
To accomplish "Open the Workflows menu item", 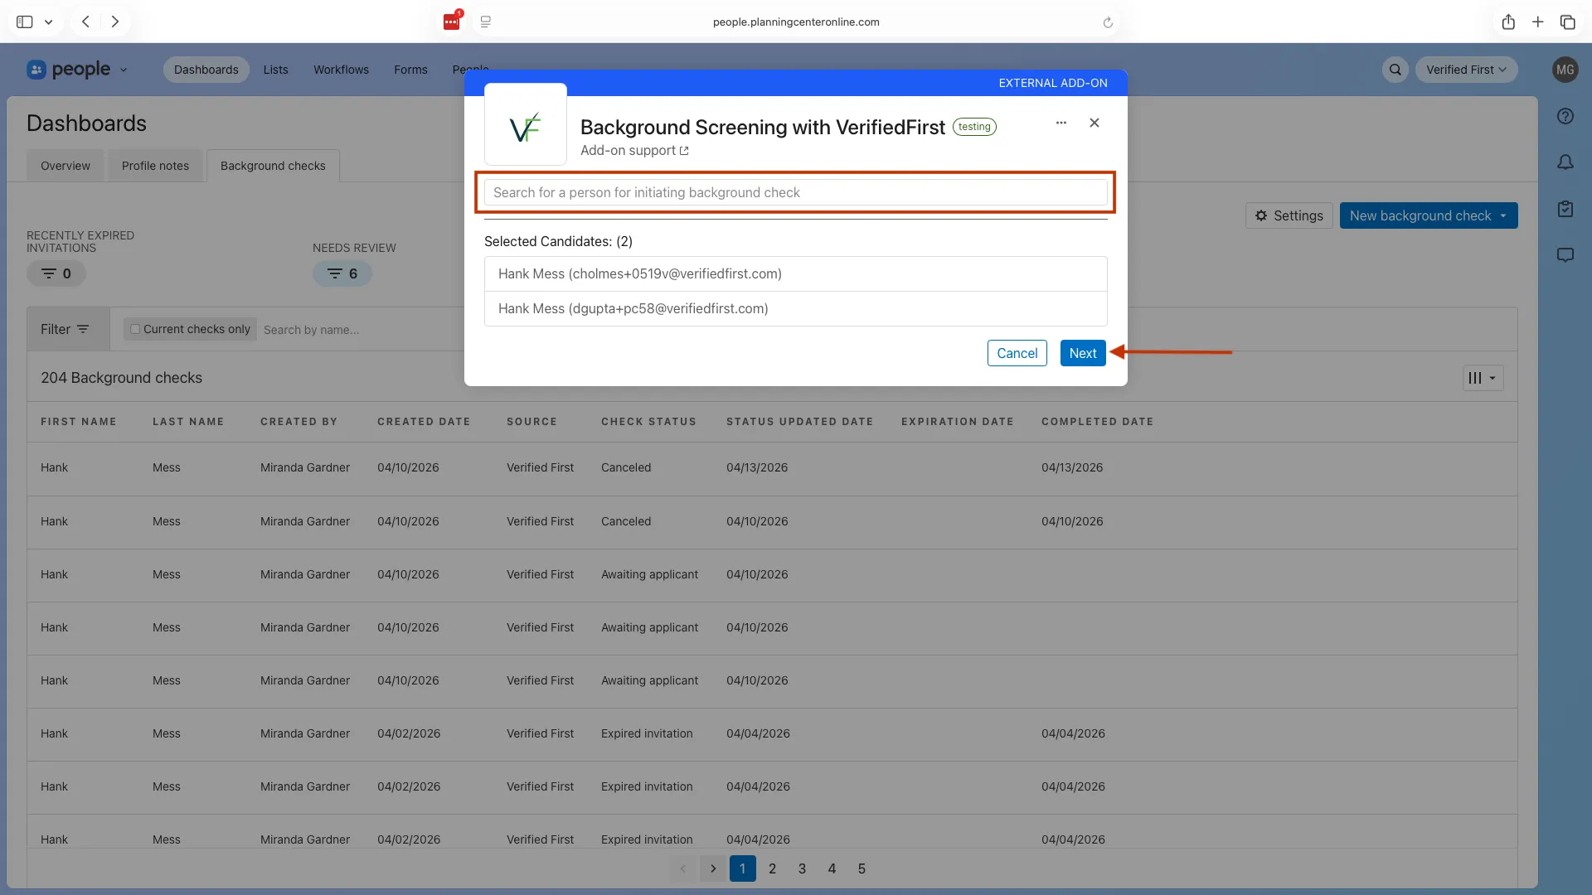I will [341, 70].
